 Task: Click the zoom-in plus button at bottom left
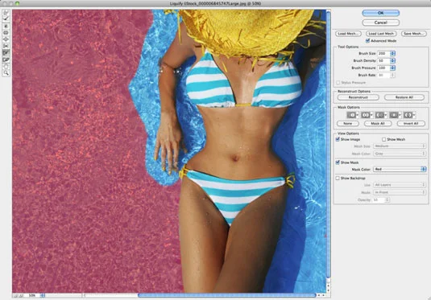(x=20, y=296)
